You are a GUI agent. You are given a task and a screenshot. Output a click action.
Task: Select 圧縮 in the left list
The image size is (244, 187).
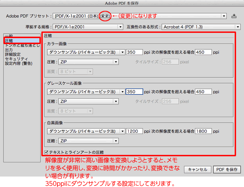22,41
